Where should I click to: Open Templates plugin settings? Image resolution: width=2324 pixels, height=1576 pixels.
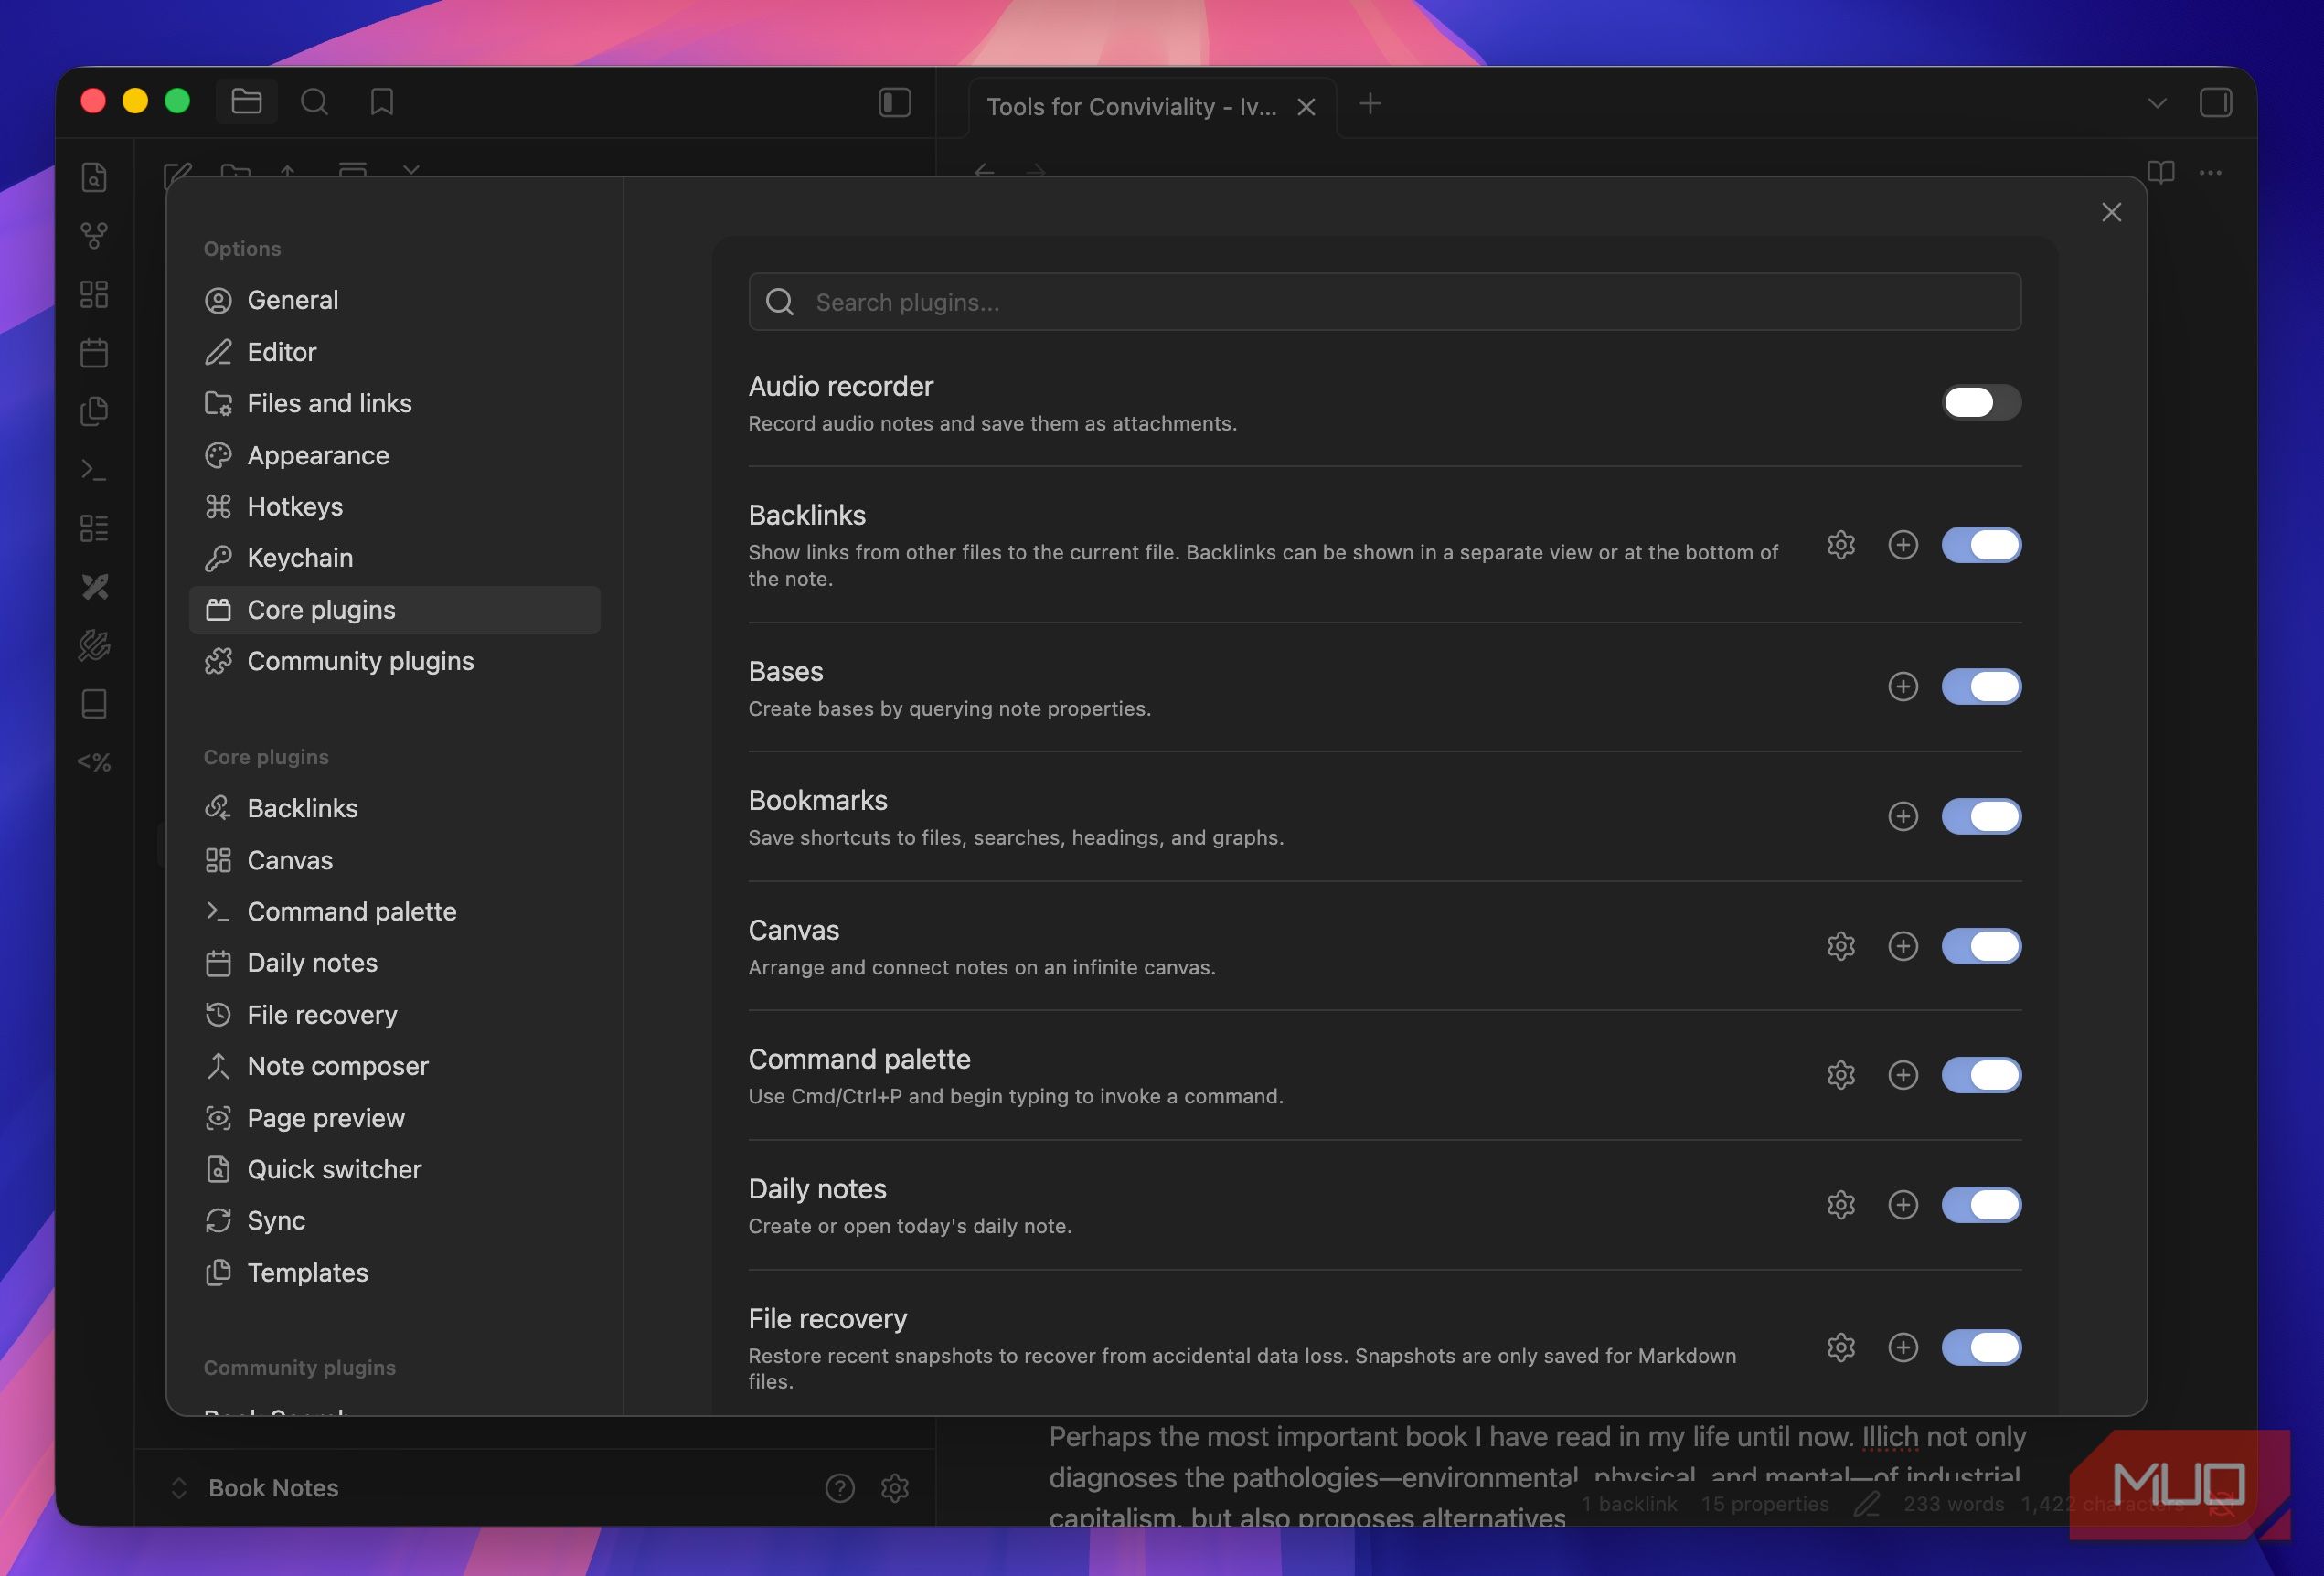tap(394, 1273)
